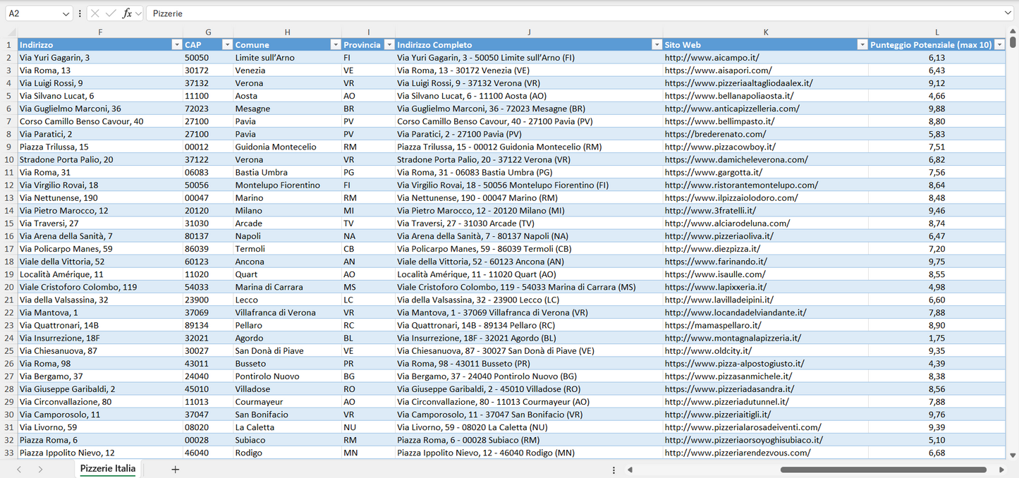This screenshot has height=478, width=1019.
Task: Open the filter on the Comune column
Action: pos(336,44)
